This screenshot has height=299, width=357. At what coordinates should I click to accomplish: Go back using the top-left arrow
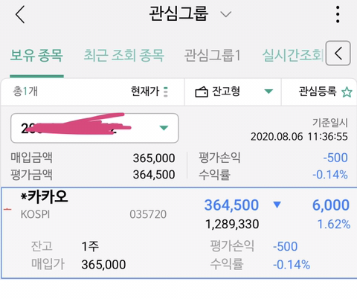pos(20,15)
